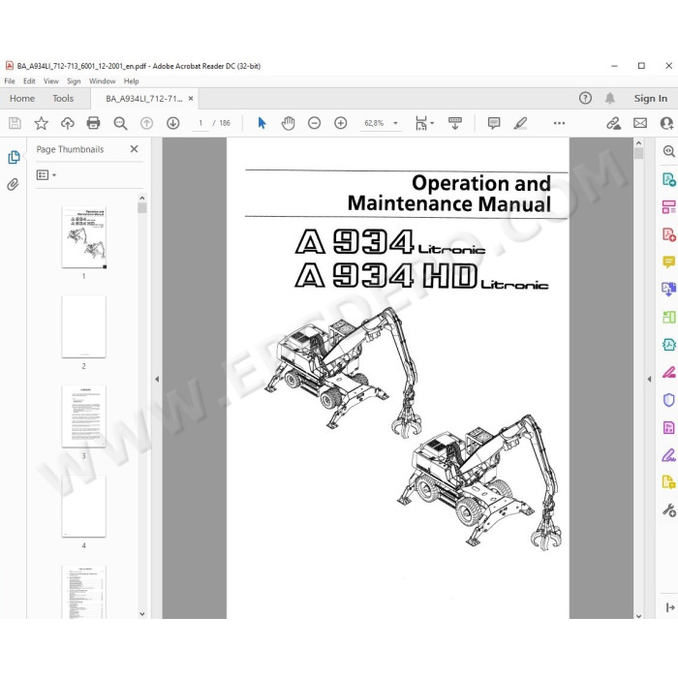The width and height of the screenshot is (678, 678).
Task: Click thumbnails panel scroll down arrow
Action: (x=142, y=614)
